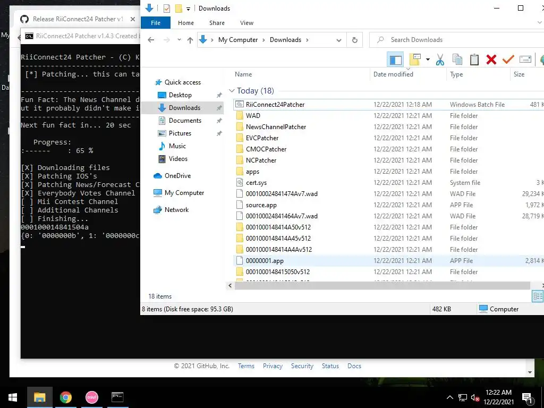Click My Computer in the address breadcrumb
544x408 pixels.
pyautogui.click(x=238, y=40)
